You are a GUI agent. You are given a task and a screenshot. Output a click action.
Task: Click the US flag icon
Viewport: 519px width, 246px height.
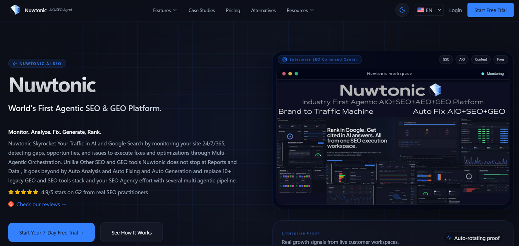point(421,10)
